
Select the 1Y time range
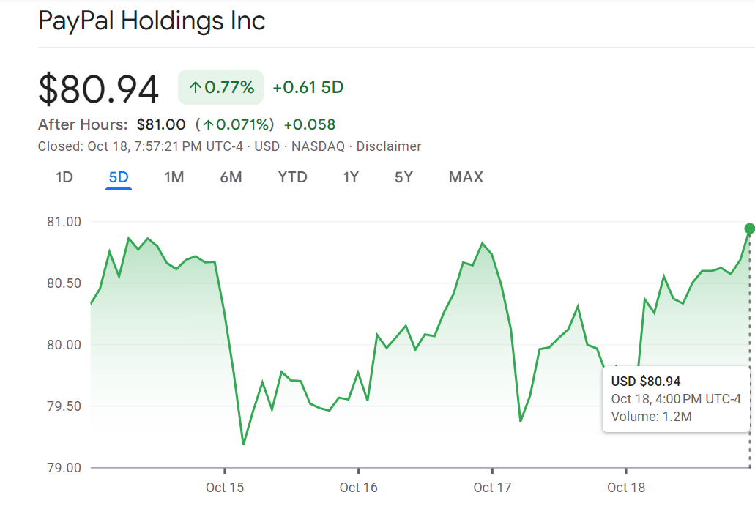point(349,177)
